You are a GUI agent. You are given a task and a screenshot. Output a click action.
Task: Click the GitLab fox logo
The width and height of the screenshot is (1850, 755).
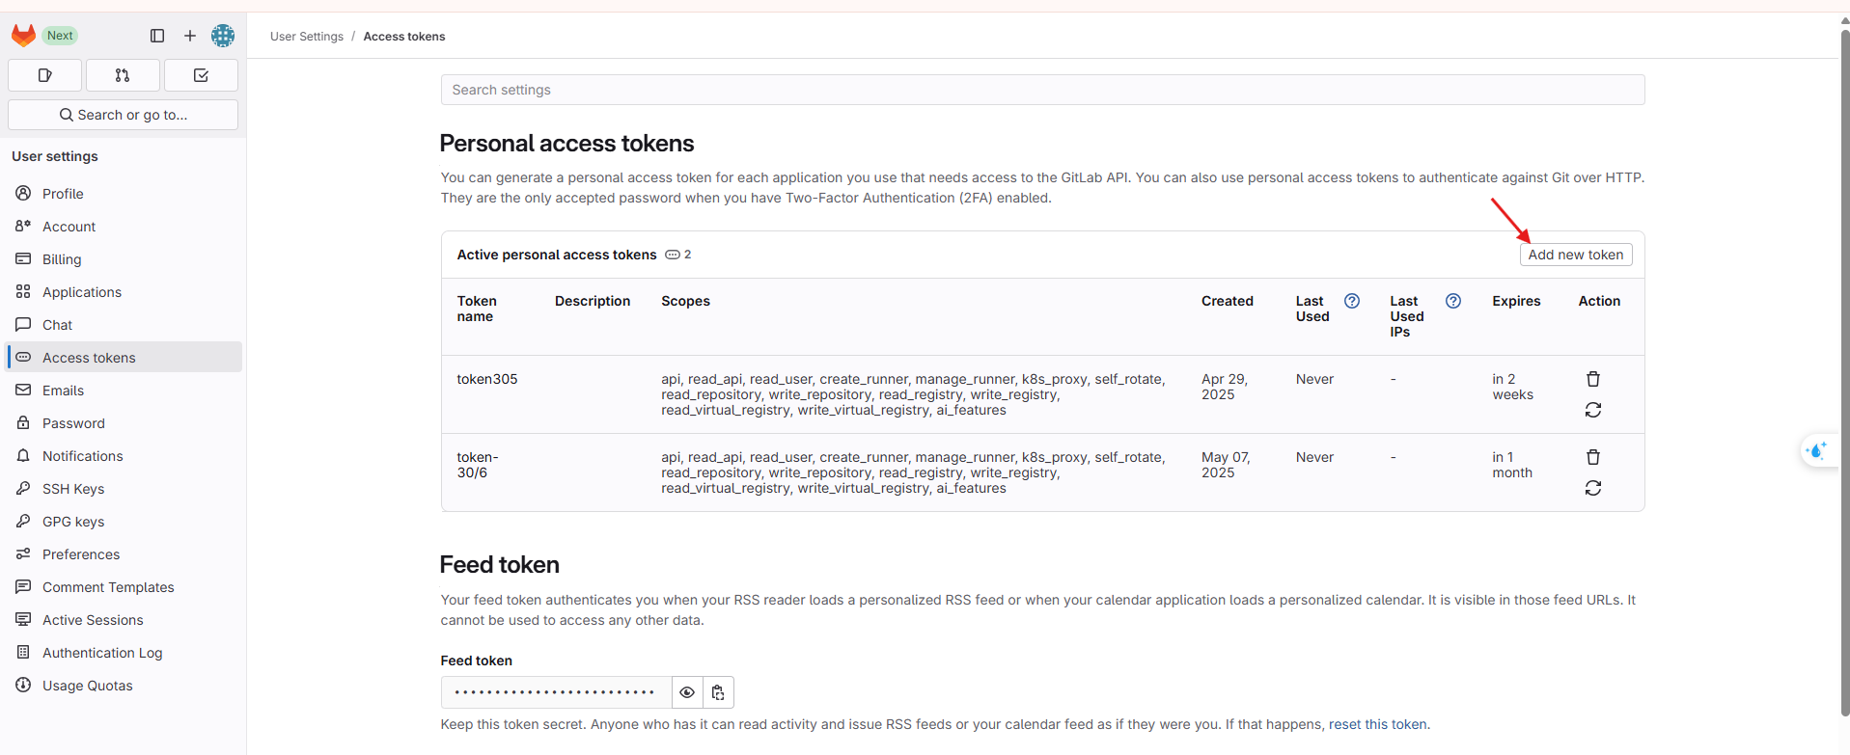24,36
